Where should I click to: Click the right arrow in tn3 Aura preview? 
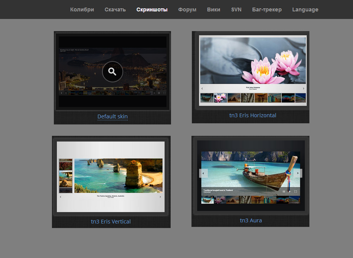point(298,173)
